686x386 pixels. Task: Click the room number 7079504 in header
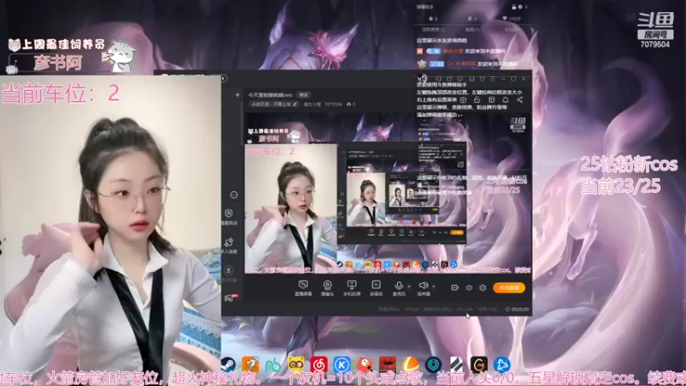click(x=333, y=104)
